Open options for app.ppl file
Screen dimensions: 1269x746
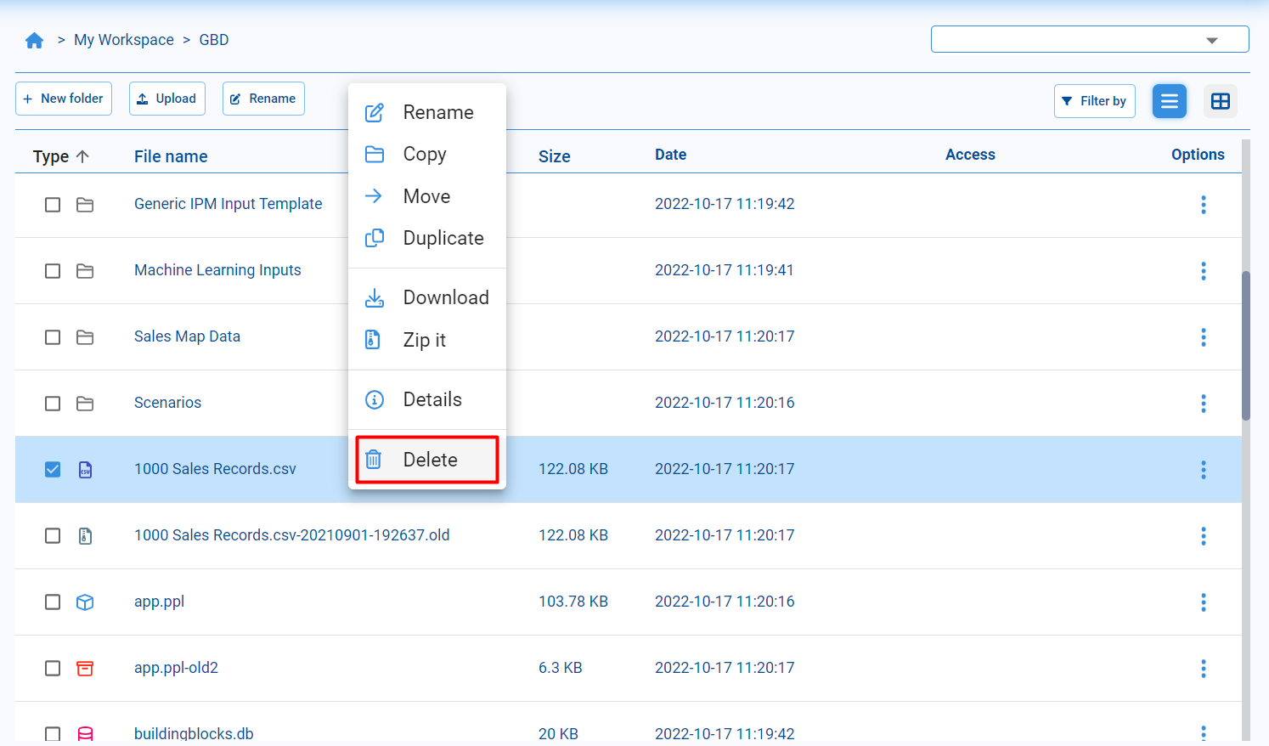(1203, 602)
